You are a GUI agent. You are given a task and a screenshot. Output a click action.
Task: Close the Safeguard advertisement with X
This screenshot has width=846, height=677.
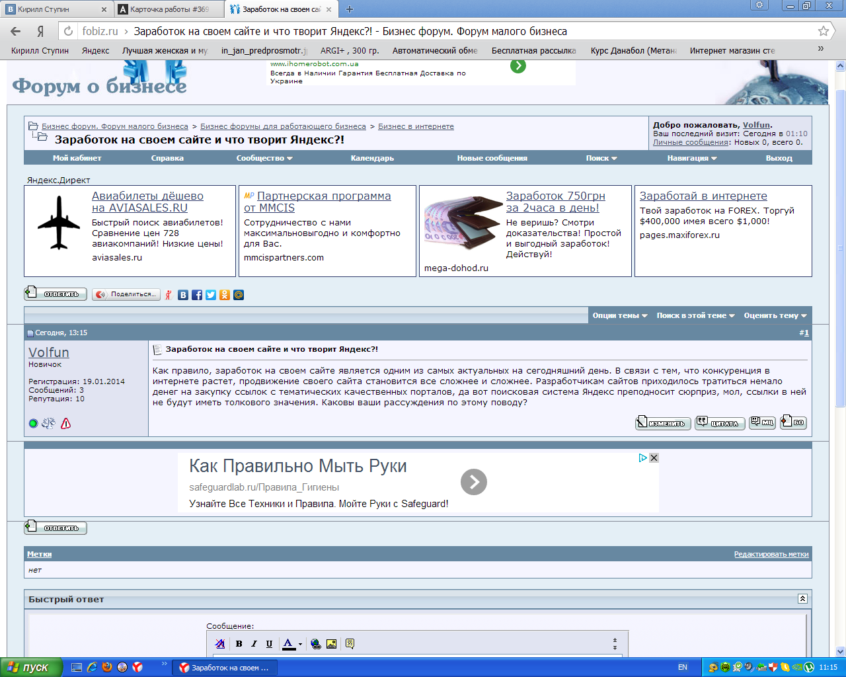click(x=654, y=458)
